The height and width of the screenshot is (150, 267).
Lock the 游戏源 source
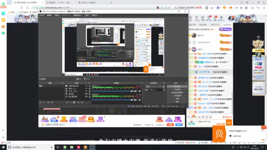[x=89, y=94]
